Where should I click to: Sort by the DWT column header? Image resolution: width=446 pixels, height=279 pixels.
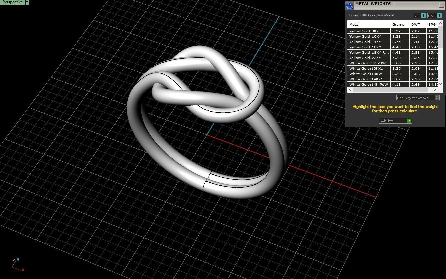418,24
